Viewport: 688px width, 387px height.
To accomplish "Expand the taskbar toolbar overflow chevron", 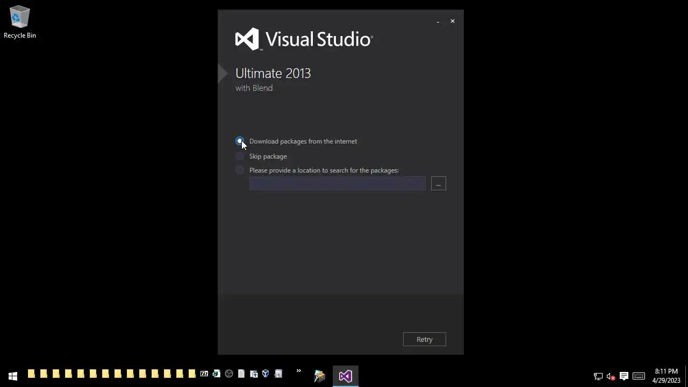I will (x=298, y=371).
